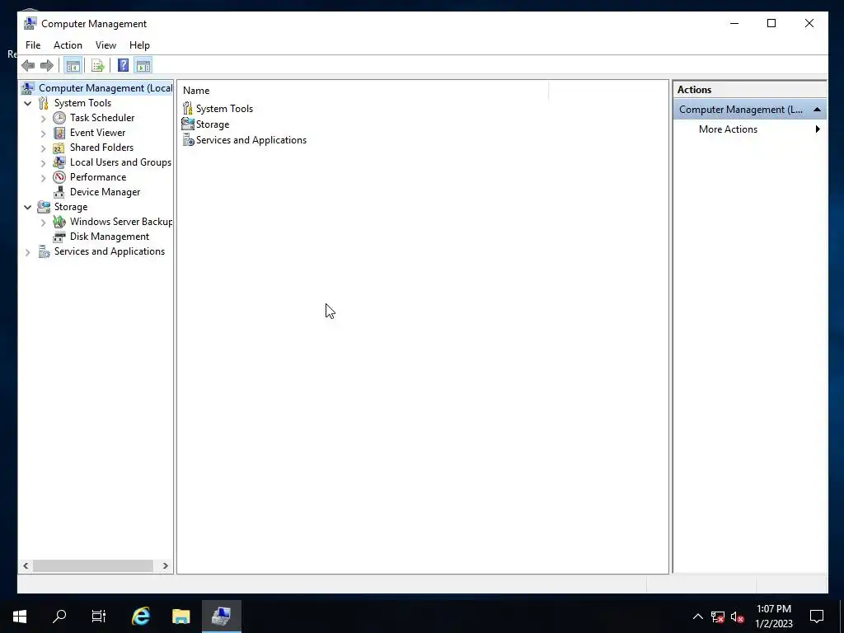This screenshot has width=844, height=633.
Task: Click the Performance icon in tree
Action: point(59,177)
